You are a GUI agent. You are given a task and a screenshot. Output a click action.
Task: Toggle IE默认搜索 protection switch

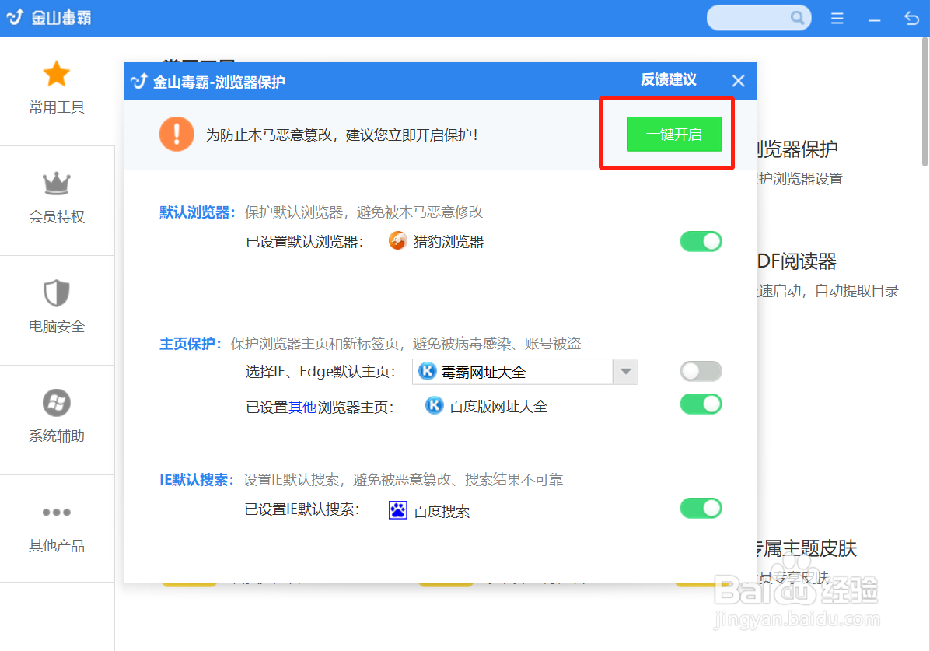coord(701,508)
